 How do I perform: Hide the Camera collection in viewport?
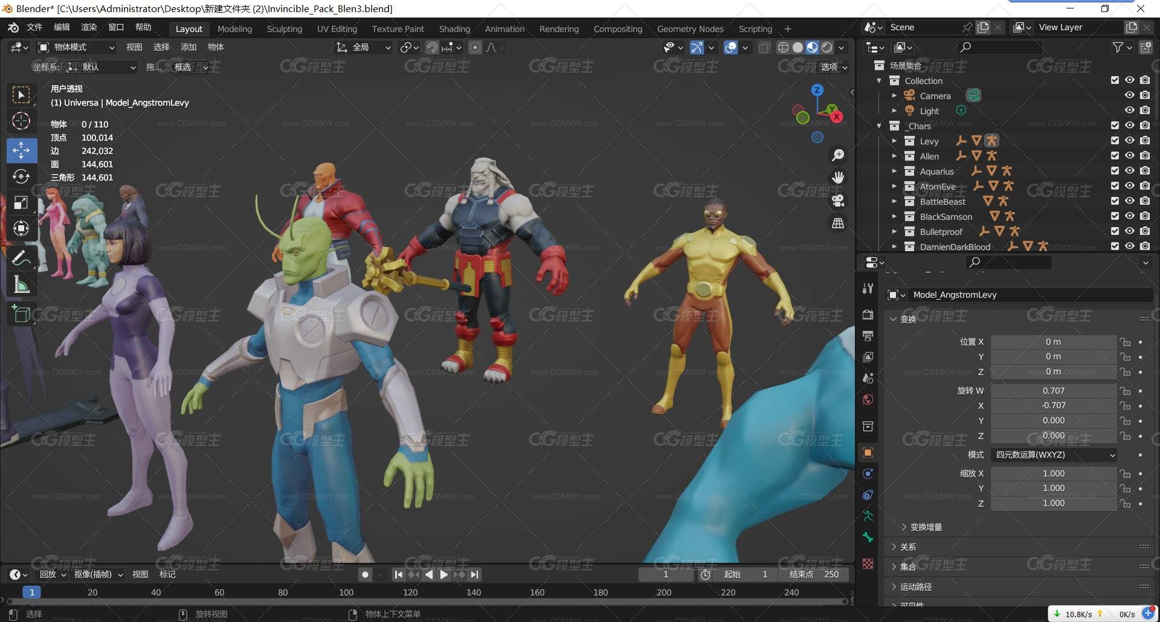(x=1129, y=95)
